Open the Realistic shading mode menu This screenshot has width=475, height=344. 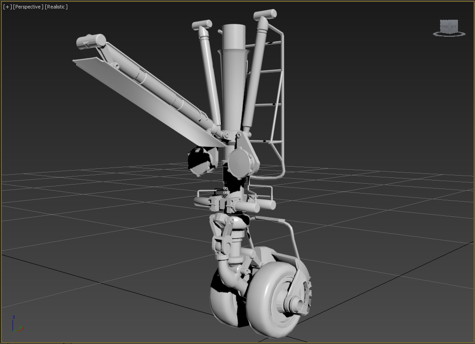(56, 7)
